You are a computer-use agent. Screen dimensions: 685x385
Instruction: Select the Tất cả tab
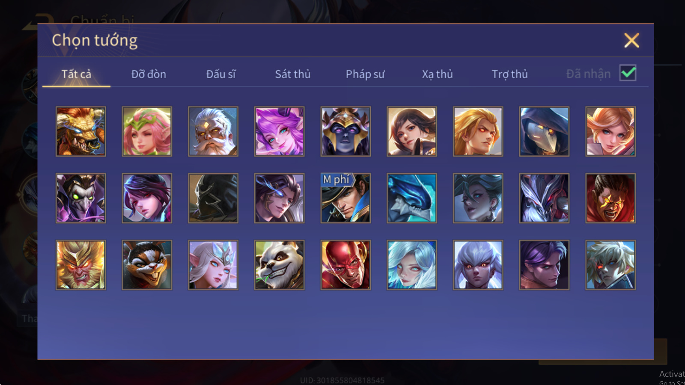point(76,74)
